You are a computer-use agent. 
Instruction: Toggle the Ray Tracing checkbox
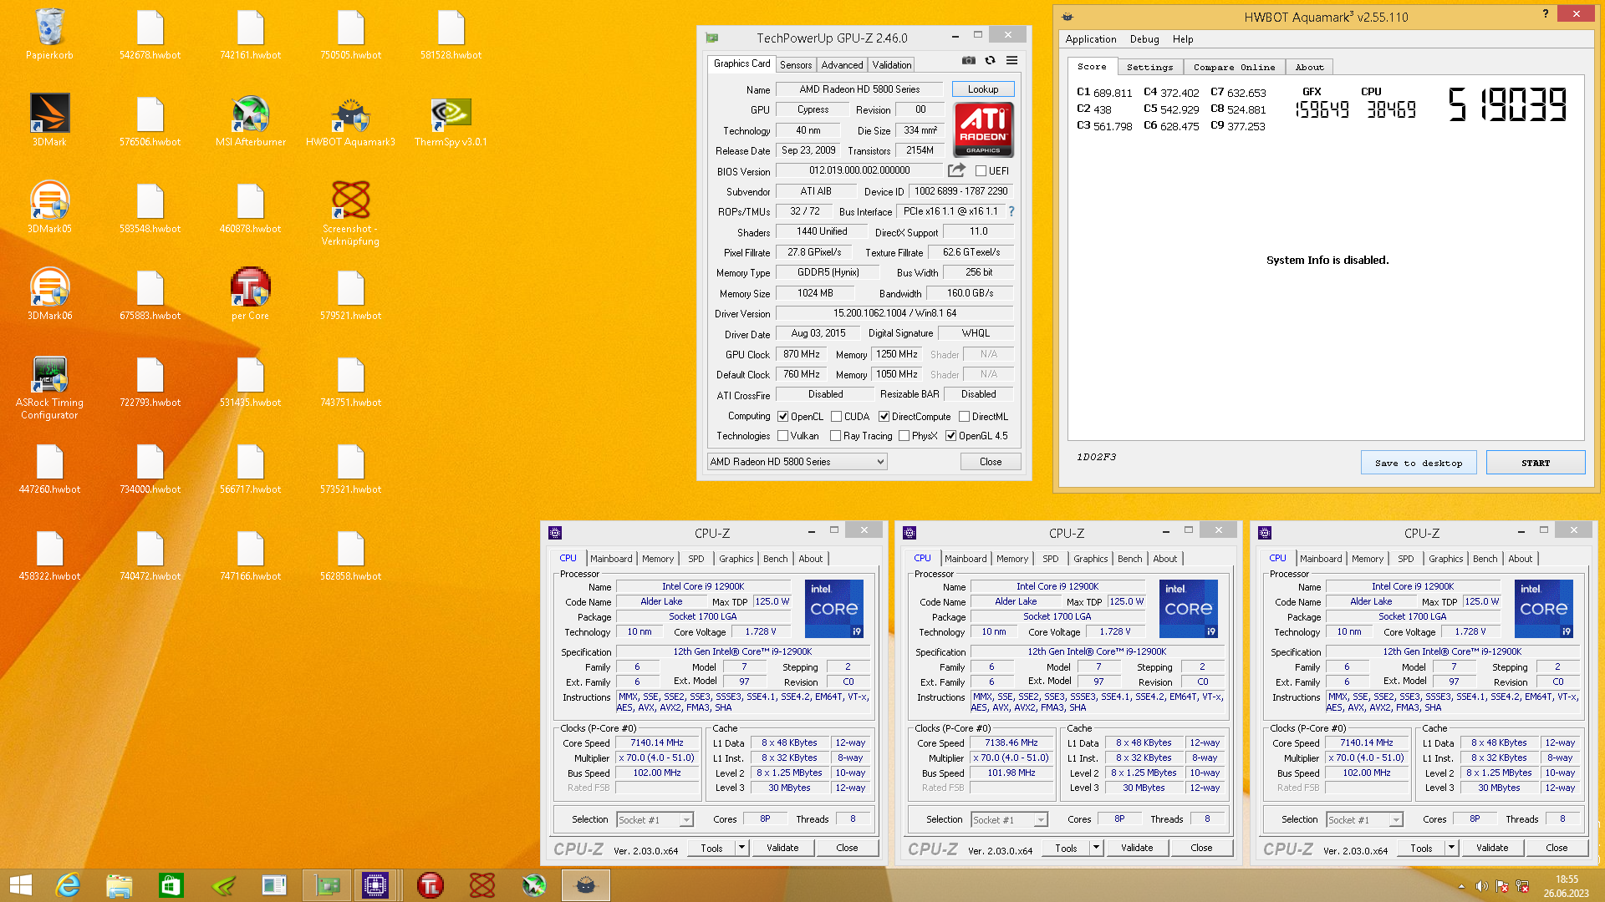[x=835, y=436]
